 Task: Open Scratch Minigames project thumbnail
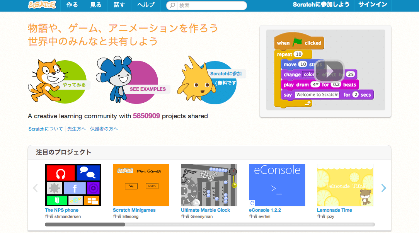tap(141, 185)
